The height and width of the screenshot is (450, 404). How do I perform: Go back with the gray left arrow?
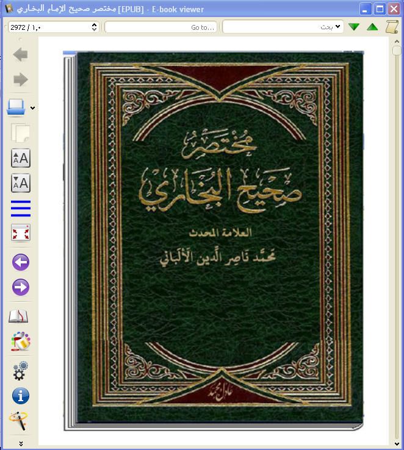[20, 55]
